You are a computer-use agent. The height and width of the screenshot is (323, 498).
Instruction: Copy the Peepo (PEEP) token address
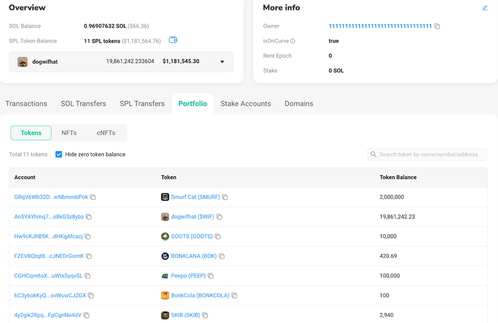point(211,276)
